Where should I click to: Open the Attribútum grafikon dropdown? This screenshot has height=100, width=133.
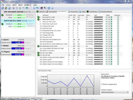[x=115, y=92]
